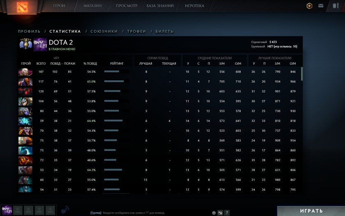
Task: Select hero portrait in the 48.0% win row
Action: 25,151
